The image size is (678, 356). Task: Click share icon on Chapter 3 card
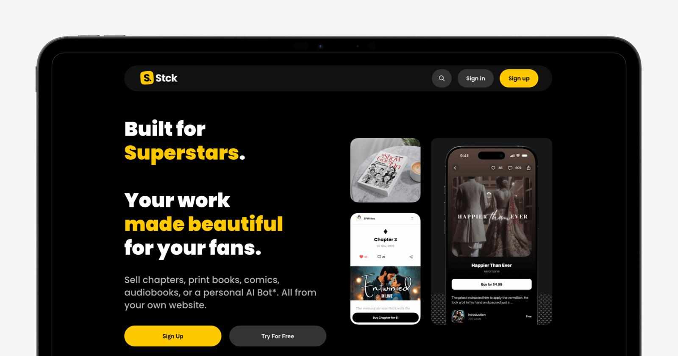[411, 257]
